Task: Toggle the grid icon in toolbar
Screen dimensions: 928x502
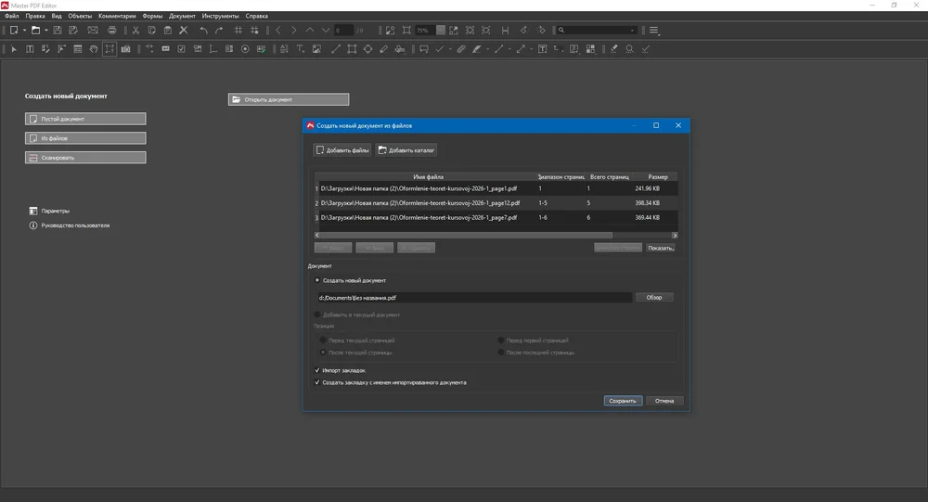Action: click(x=238, y=31)
